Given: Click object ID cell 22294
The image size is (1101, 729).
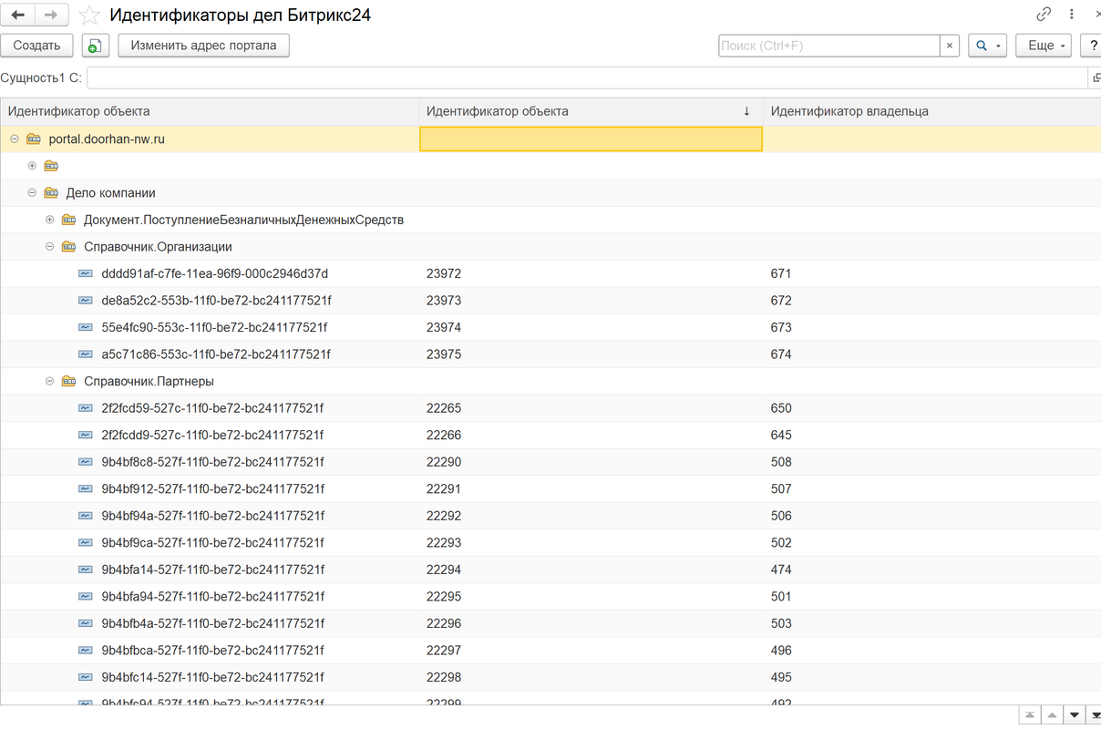Looking at the screenshot, I should click(444, 569).
